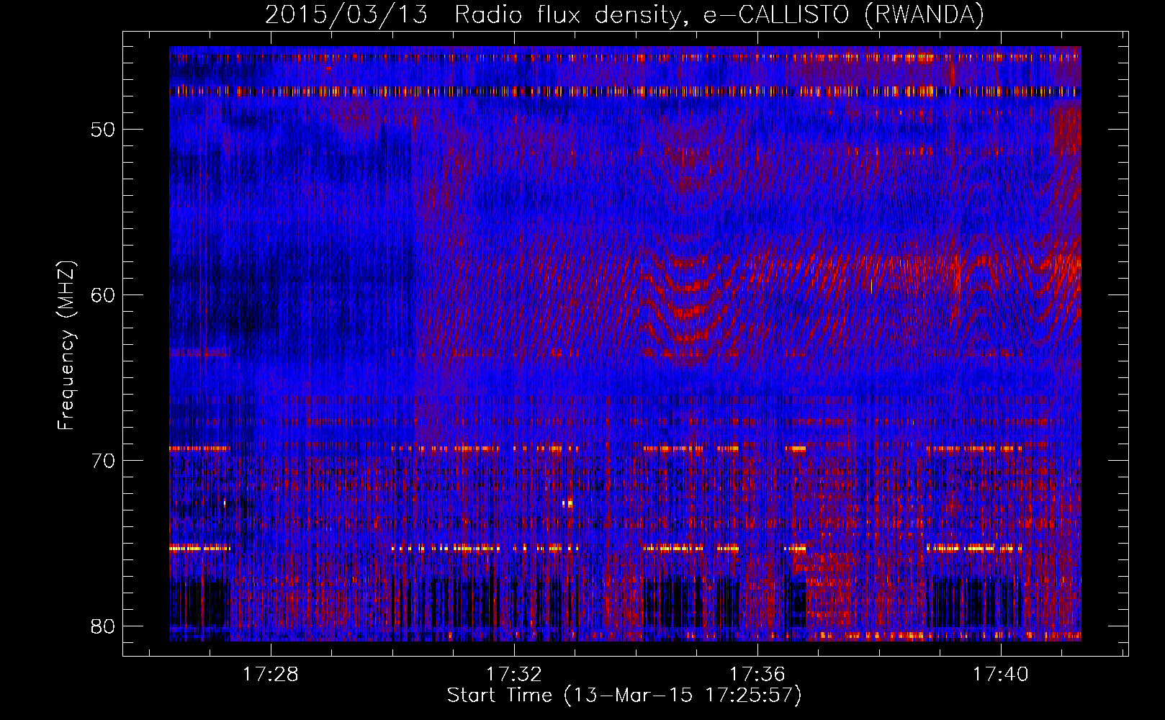The width and height of the screenshot is (1165, 720).
Task: Click the "50" frequency tick label
Action: coord(103,130)
